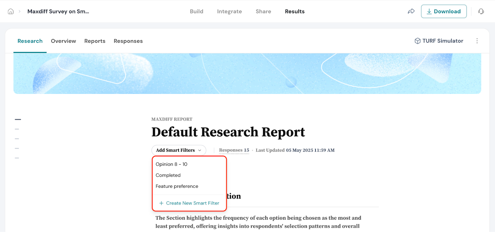Expand the Add Smart Filters dropdown

(179, 150)
